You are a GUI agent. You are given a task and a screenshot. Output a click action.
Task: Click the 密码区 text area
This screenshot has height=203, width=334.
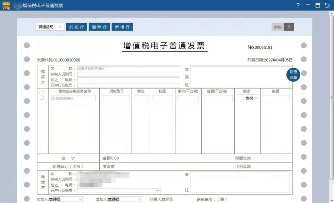240,77
